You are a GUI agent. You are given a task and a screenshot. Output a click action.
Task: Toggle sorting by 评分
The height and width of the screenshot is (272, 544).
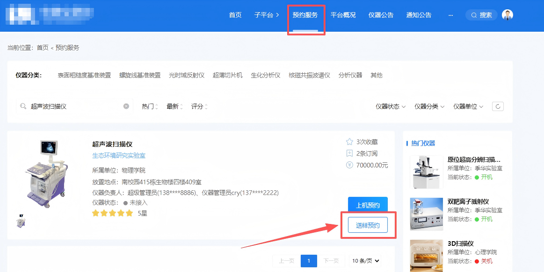tap(199, 106)
